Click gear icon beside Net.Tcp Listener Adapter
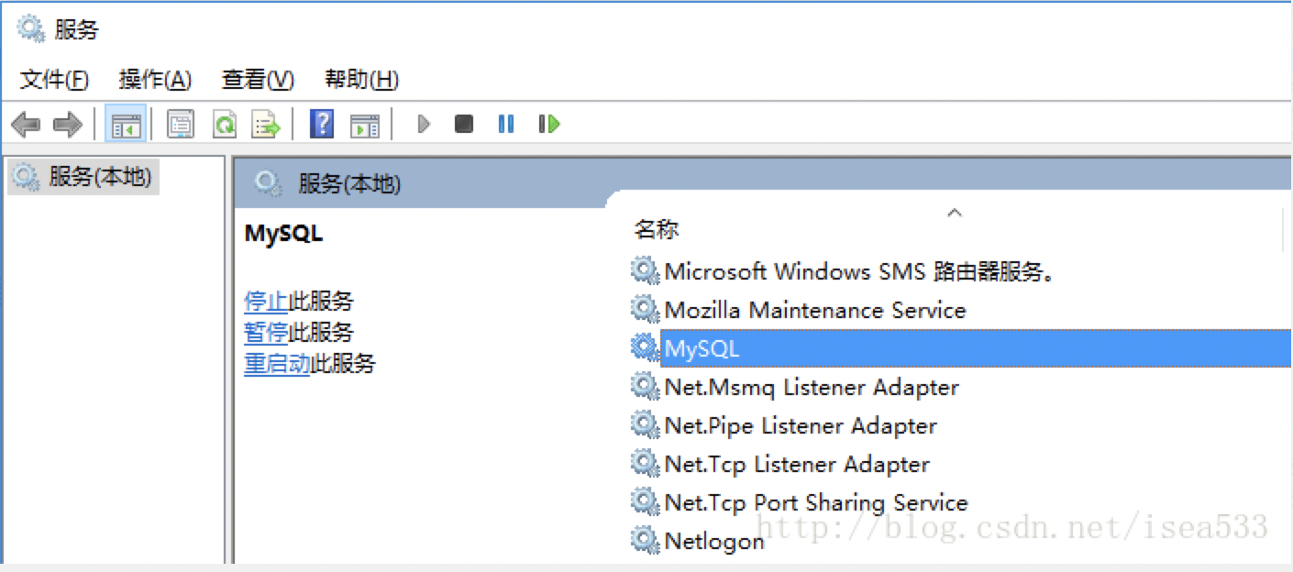Screen dimensions: 1293x572 pyautogui.click(x=646, y=463)
